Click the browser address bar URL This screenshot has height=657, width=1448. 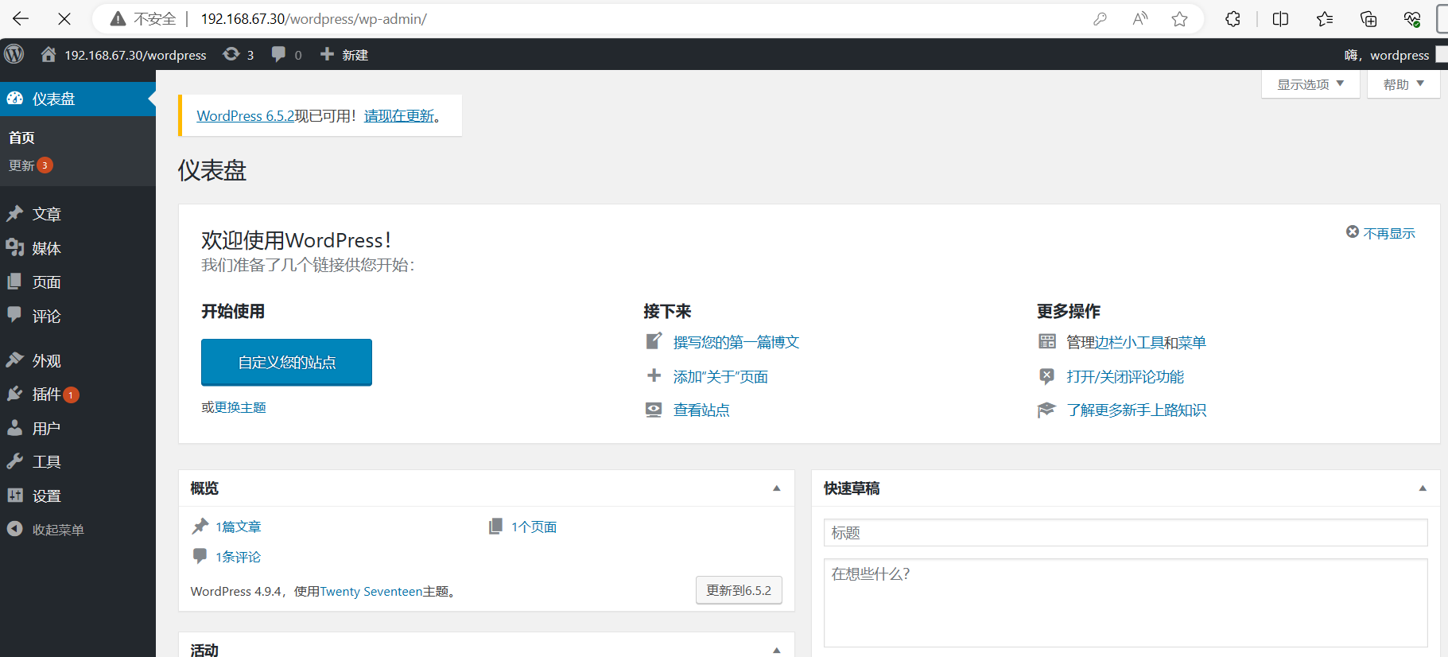[x=313, y=19]
